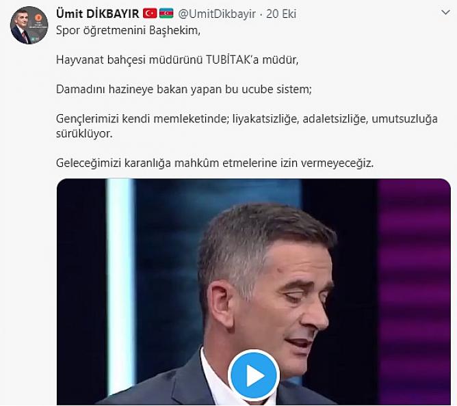This screenshot has width=457, height=406.
Task: Click the purple panel in video background
Action: pyautogui.click(x=414, y=291)
